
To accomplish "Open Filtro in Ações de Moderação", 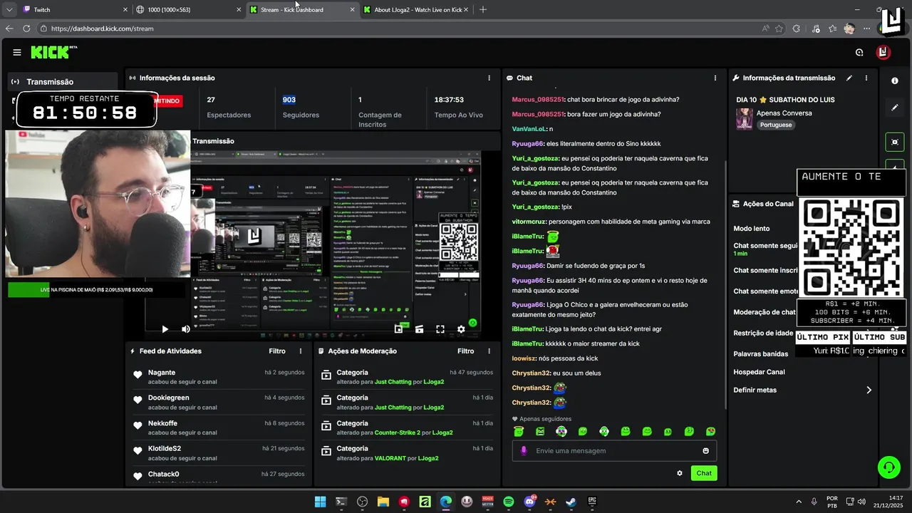I will click(465, 351).
